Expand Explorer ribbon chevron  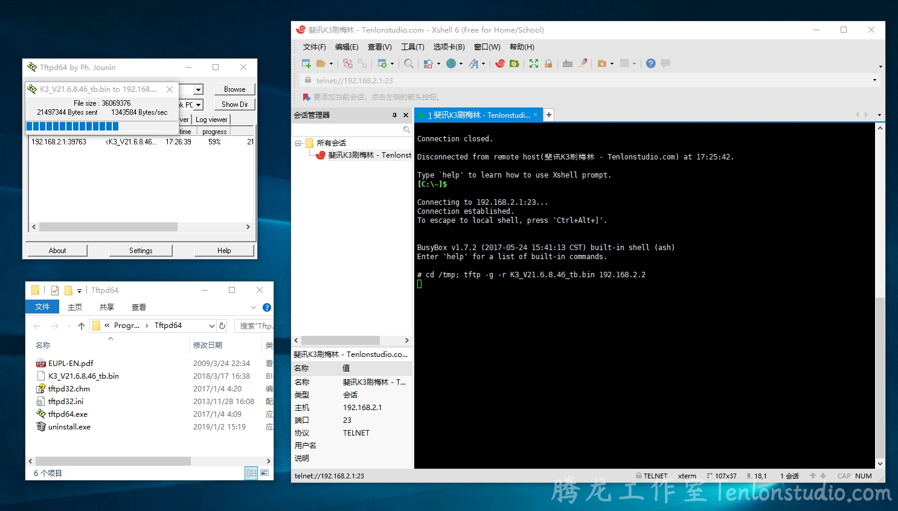coord(254,307)
